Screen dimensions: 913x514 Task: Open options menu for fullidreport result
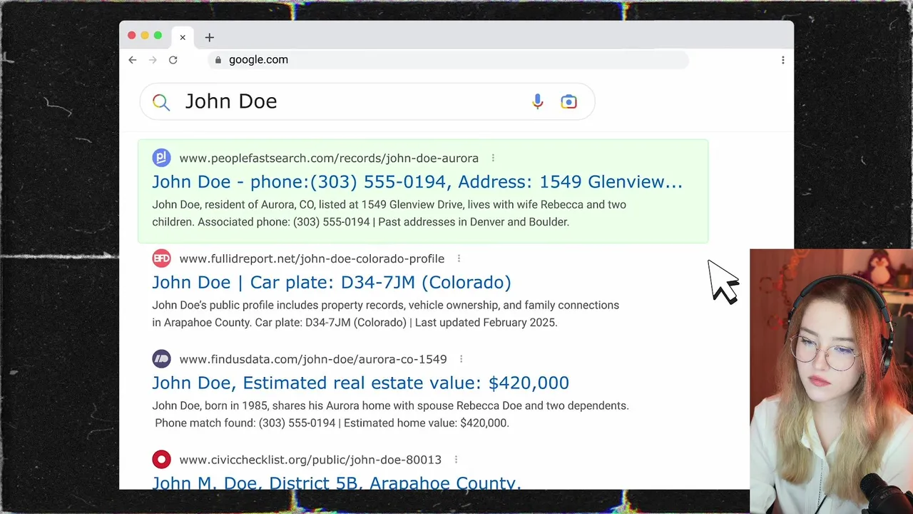pyautogui.click(x=459, y=258)
